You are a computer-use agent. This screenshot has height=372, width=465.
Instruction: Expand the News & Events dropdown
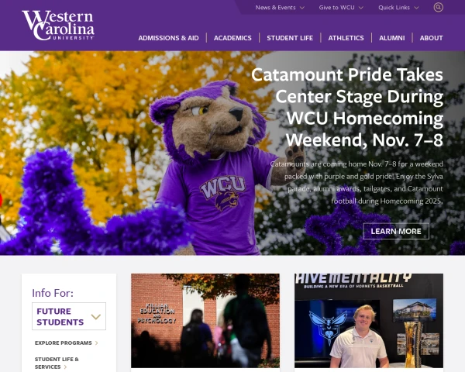tap(280, 8)
